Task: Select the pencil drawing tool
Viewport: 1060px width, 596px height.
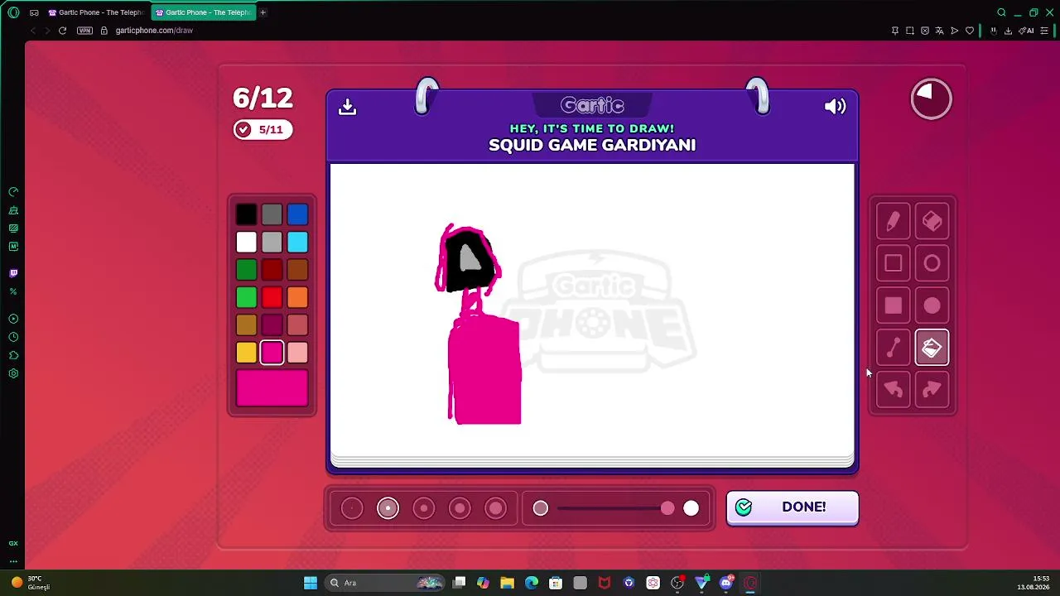Action: pyautogui.click(x=893, y=221)
